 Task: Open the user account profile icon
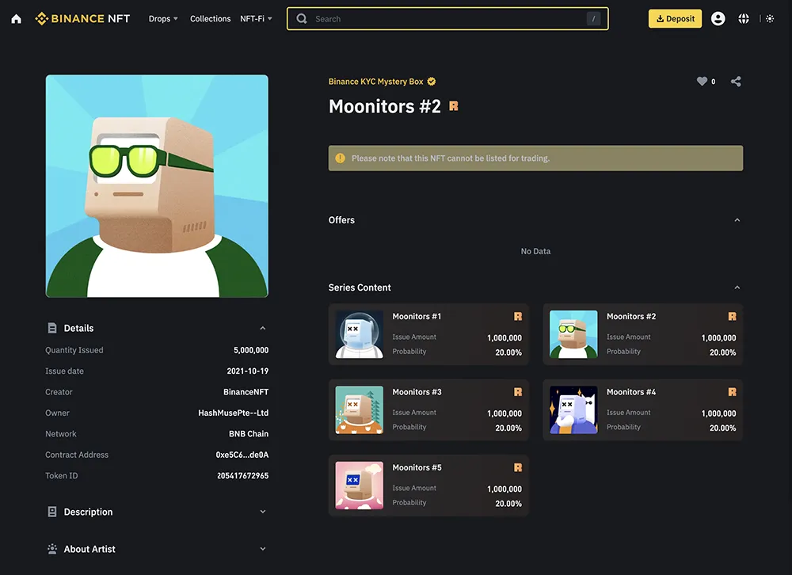pyautogui.click(x=718, y=19)
